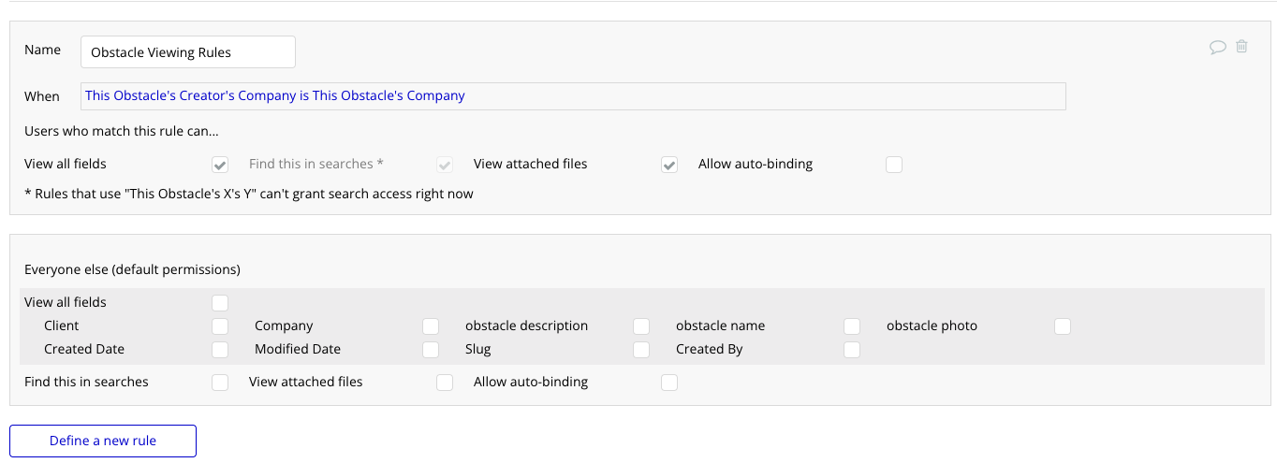Screen dimensions: 1277x463
Task: Check the Slug field checkbox
Action: pos(641,350)
